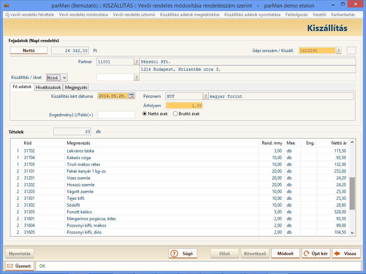366x274 pixels.
Task: Open Partner lookup question mark button
Action: pyautogui.click(x=137, y=62)
